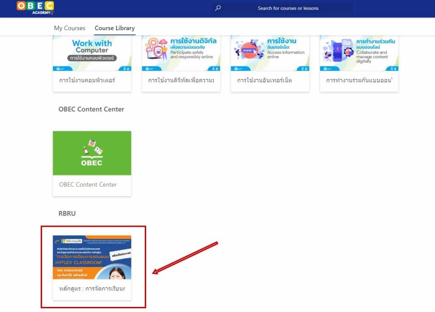Click the magnifier search icon
This screenshot has height=312, width=435.
pos(218,8)
